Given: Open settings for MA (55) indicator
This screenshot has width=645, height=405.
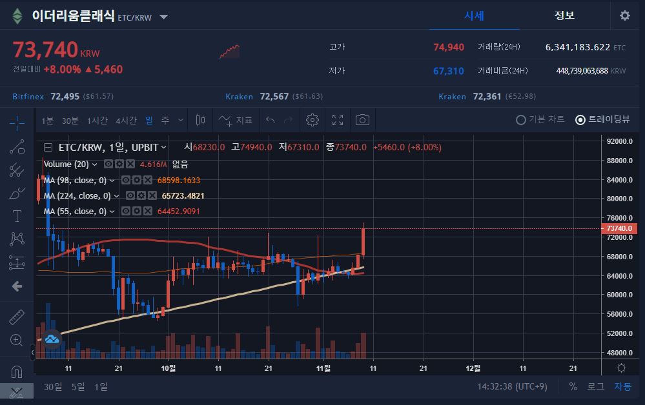Looking at the screenshot, I should 137,211.
